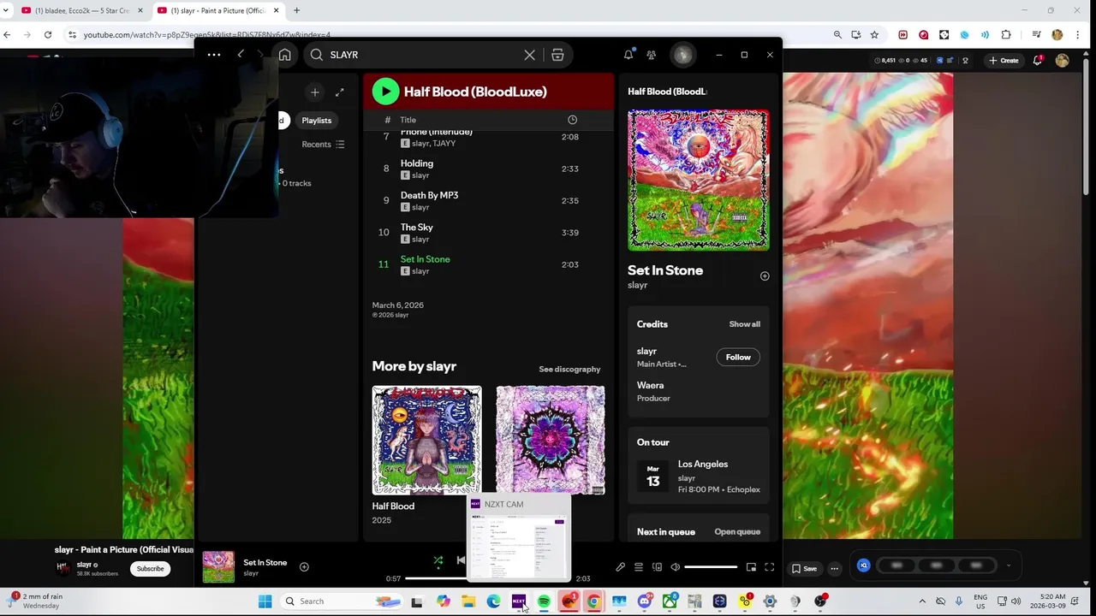Image resolution: width=1096 pixels, height=616 pixels.
Task: Click the taskbar Search box
Action: coord(342,601)
